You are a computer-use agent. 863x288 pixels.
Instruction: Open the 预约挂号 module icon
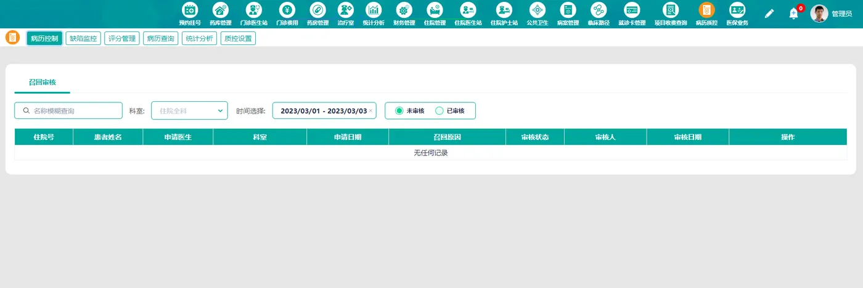click(x=190, y=10)
